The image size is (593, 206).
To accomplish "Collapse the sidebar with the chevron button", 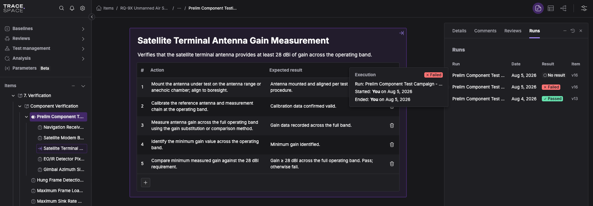I will point(92,17).
